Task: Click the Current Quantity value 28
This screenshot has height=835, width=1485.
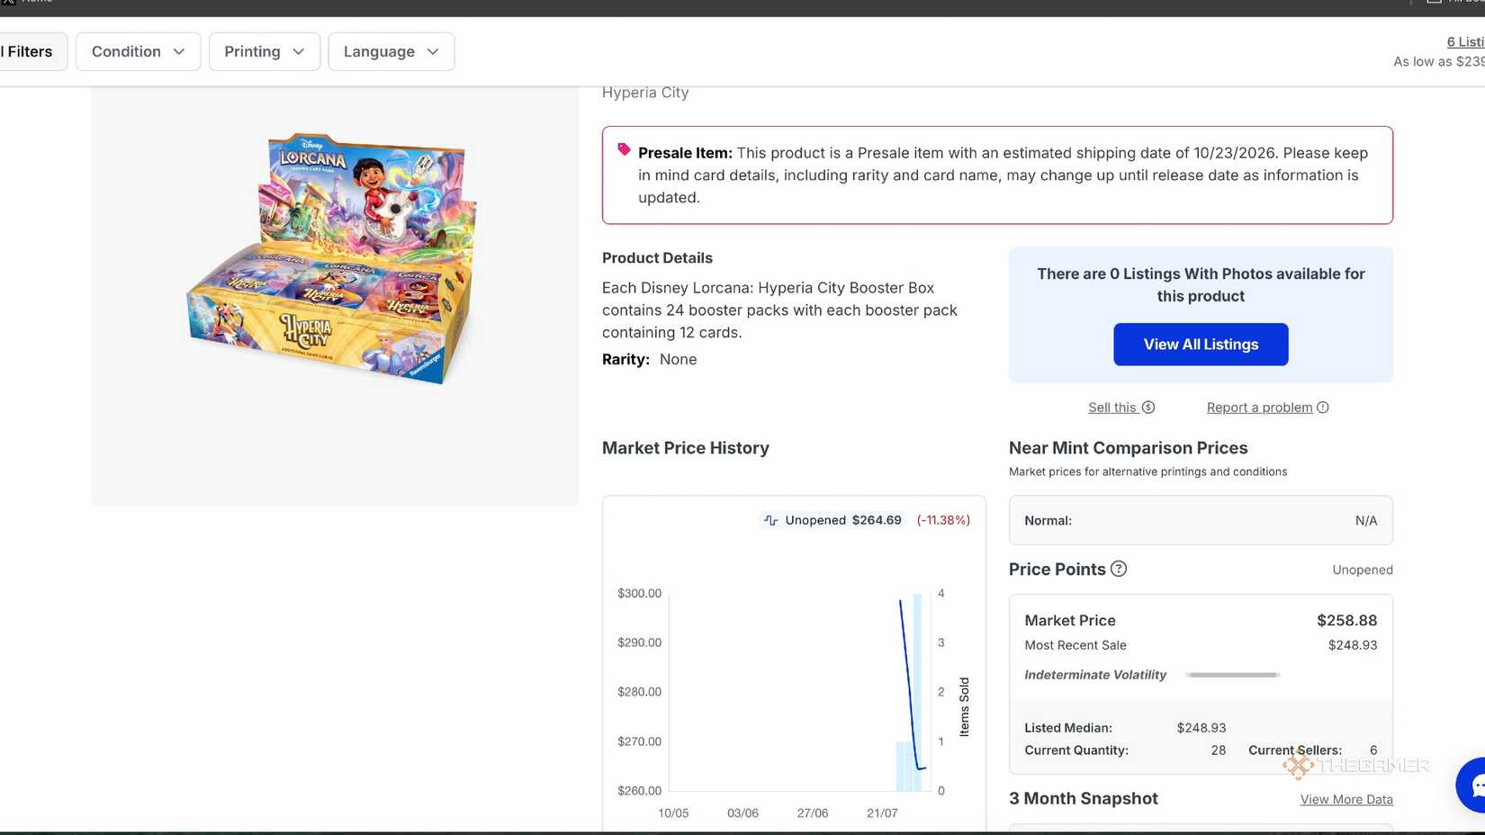Action: point(1219,750)
